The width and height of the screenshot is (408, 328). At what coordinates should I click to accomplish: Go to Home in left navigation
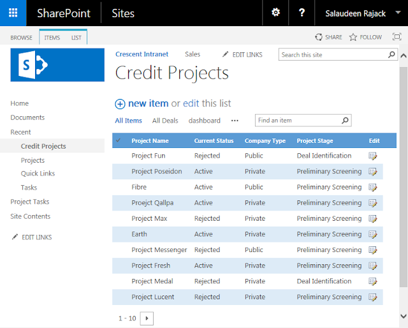click(20, 103)
